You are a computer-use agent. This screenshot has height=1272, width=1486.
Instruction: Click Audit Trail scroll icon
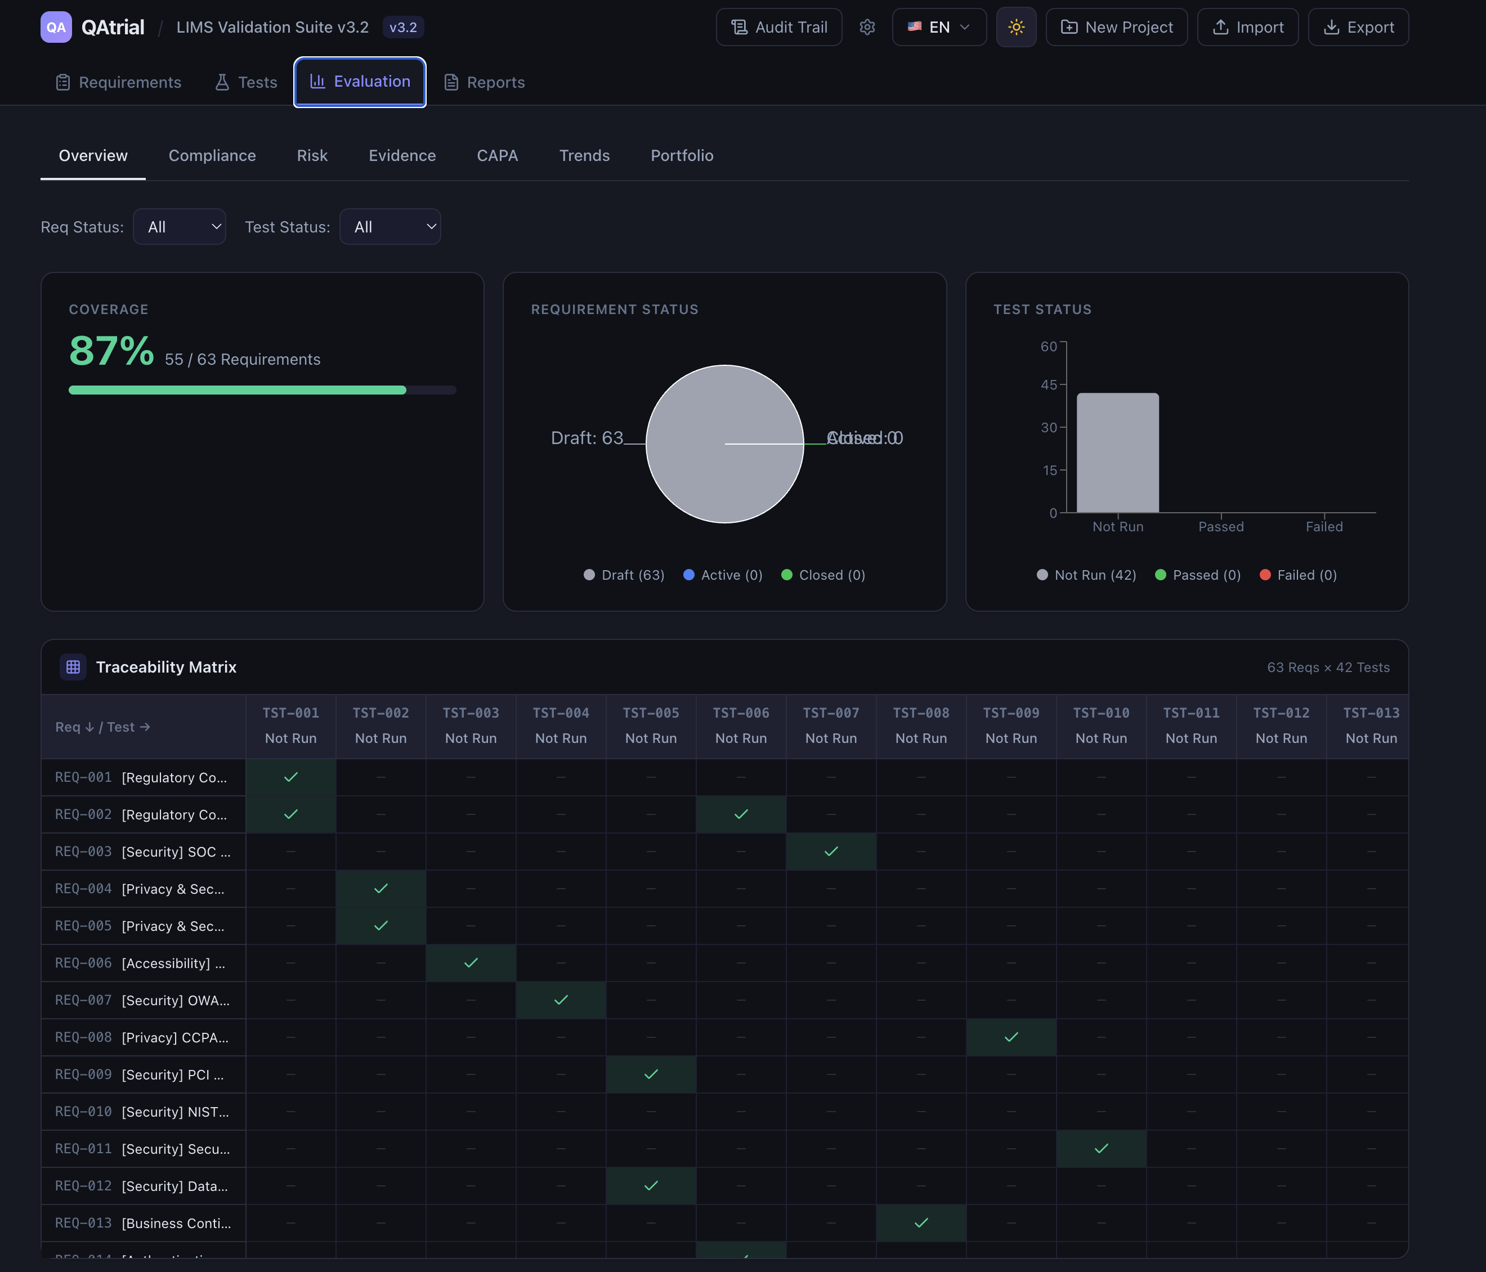738,27
